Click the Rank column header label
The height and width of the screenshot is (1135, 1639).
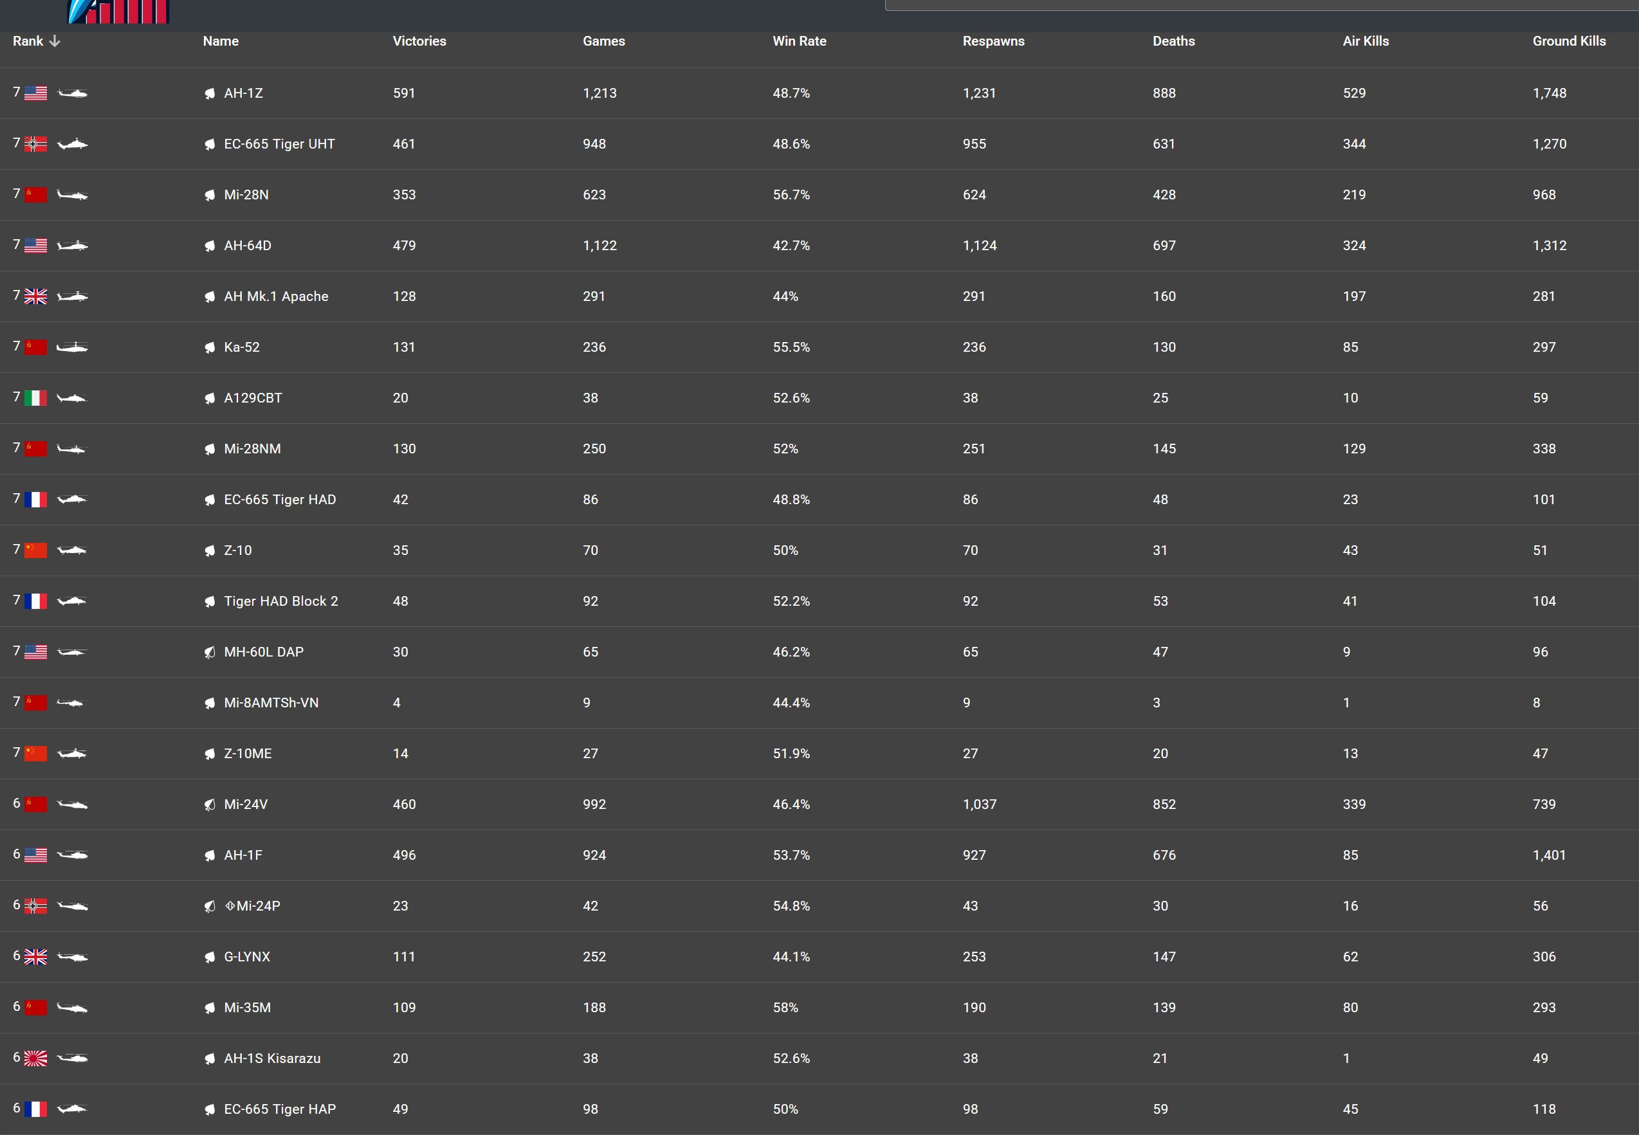(28, 41)
